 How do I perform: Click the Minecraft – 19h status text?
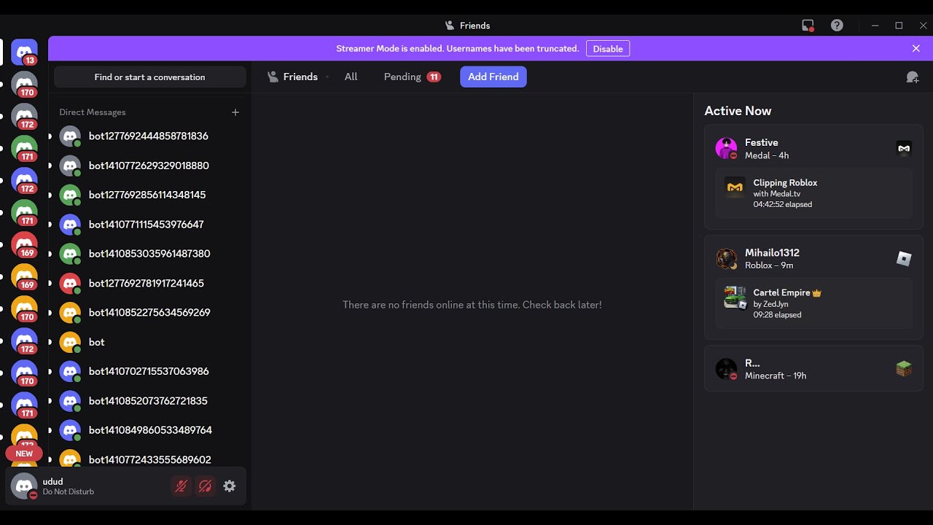[x=776, y=376]
